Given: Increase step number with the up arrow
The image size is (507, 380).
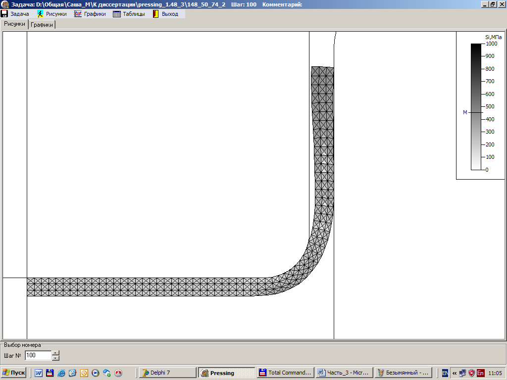Looking at the screenshot, I should [x=55, y=353].
